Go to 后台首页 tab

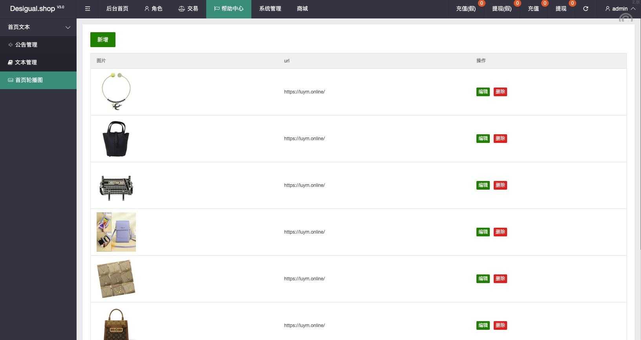coord(117,9)
